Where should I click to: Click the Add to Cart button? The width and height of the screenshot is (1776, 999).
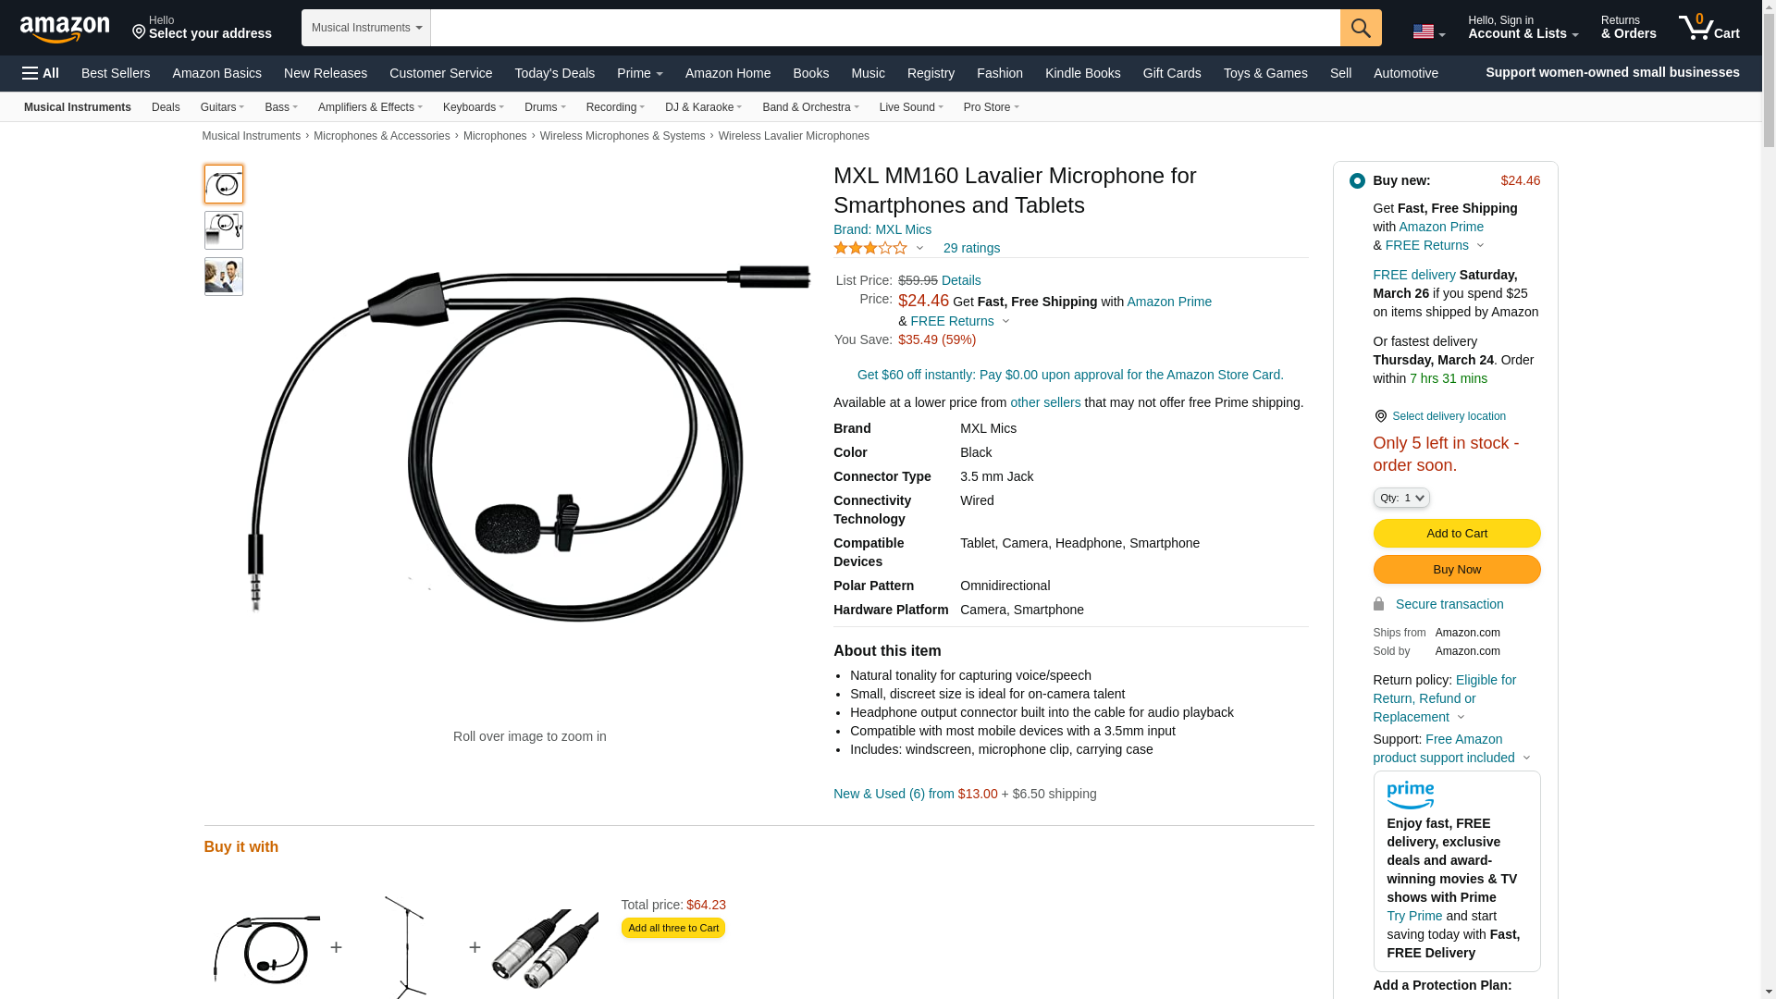1457,533
